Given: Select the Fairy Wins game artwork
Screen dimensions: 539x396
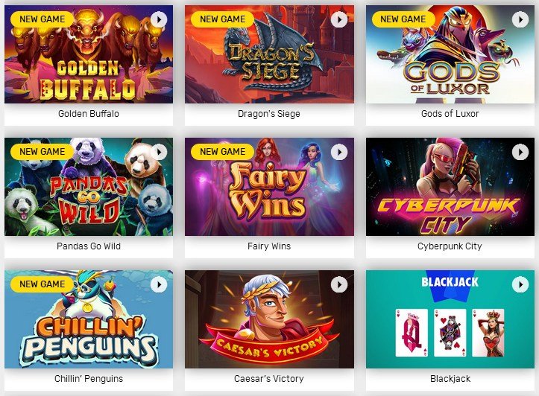Looking at the screenshot, I should point(269,187).
